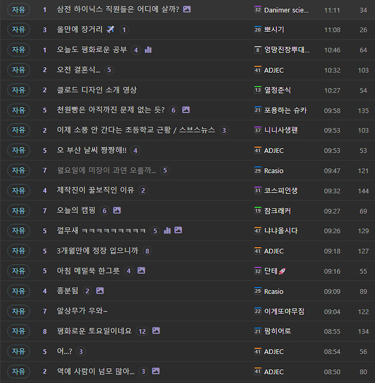Open the post 제작진이 꿀보직인 이유
This screenshot has width=375, height=383.
coord(95,190)
